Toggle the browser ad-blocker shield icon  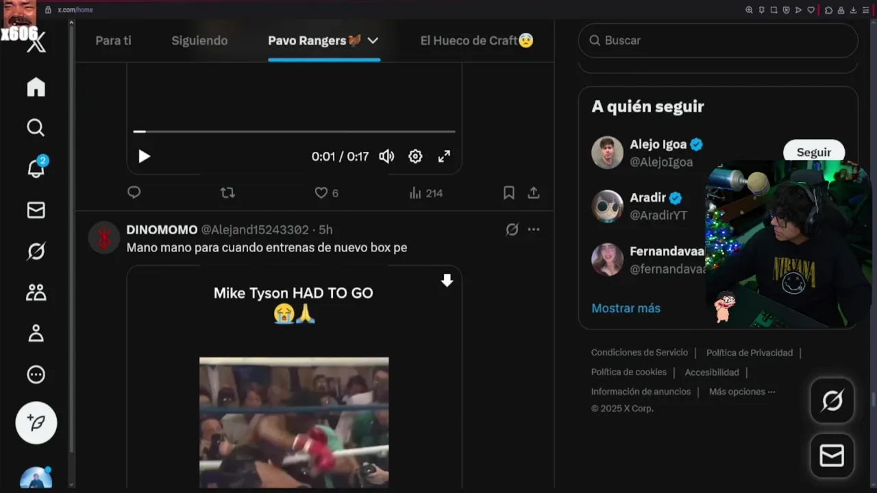click(x=786, y=10)
